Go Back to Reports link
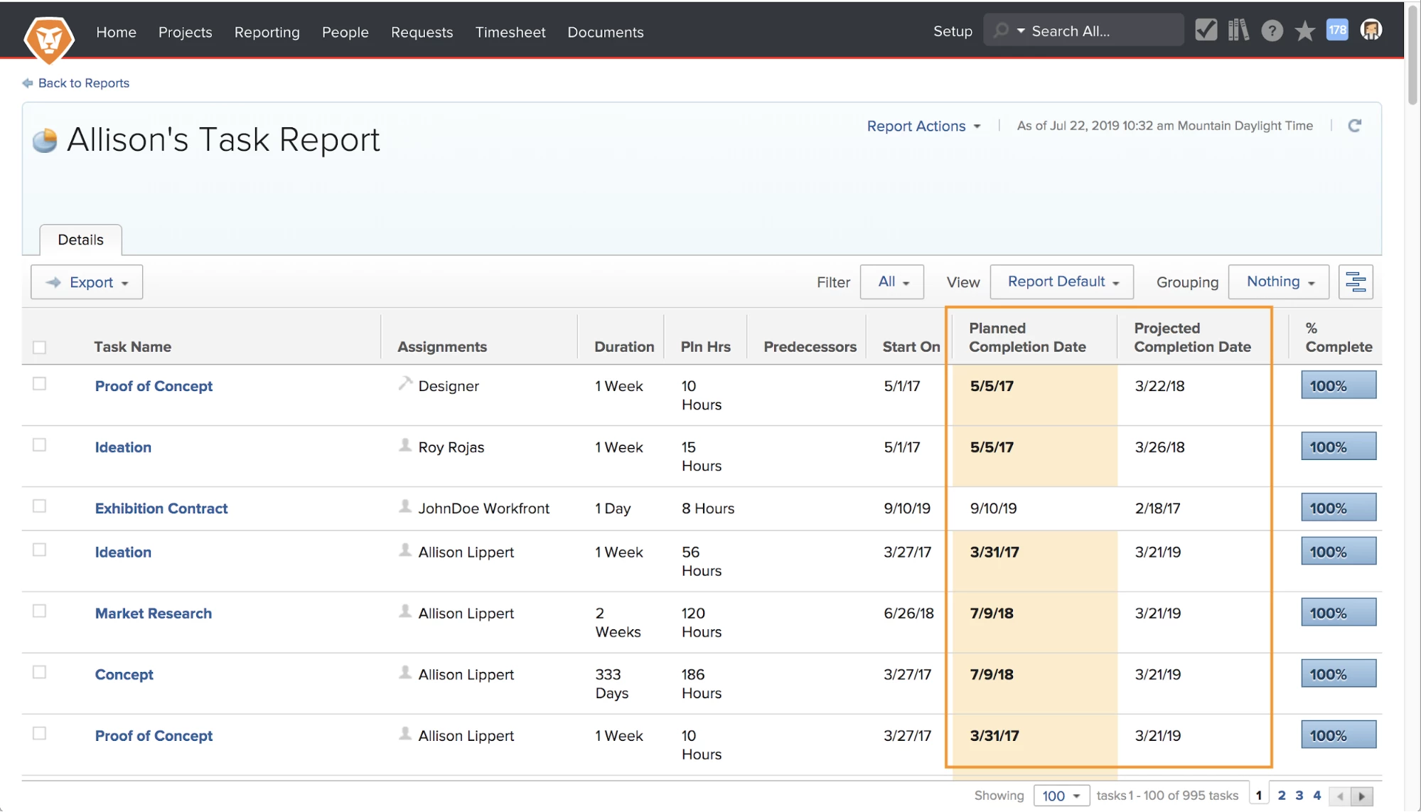Viewport: 1421px width, 812px height. pos(83,83)
